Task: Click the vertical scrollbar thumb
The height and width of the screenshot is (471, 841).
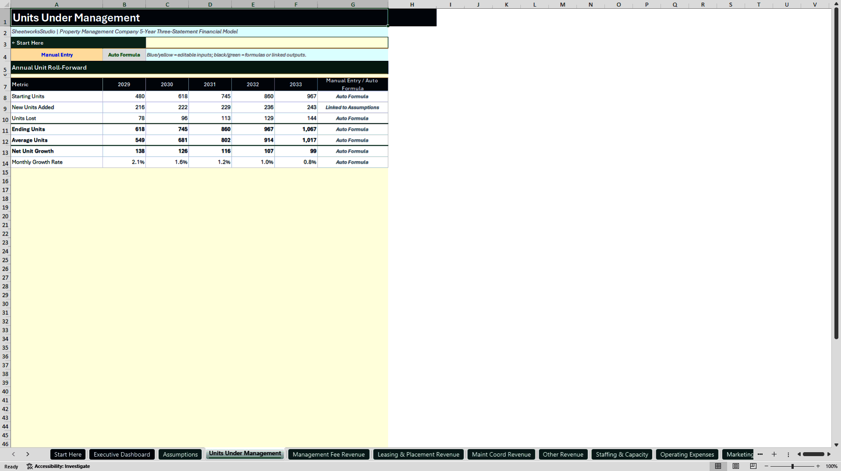Action: (x=836, y=174)
